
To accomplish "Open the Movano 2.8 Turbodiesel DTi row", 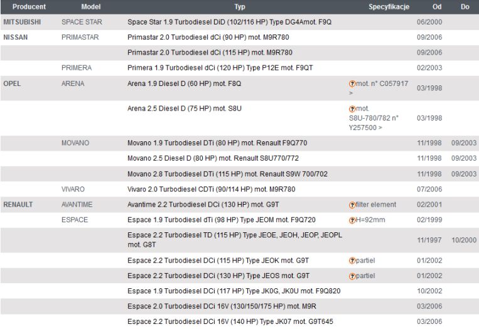I will pyautogui.click(x=240, y=174).
